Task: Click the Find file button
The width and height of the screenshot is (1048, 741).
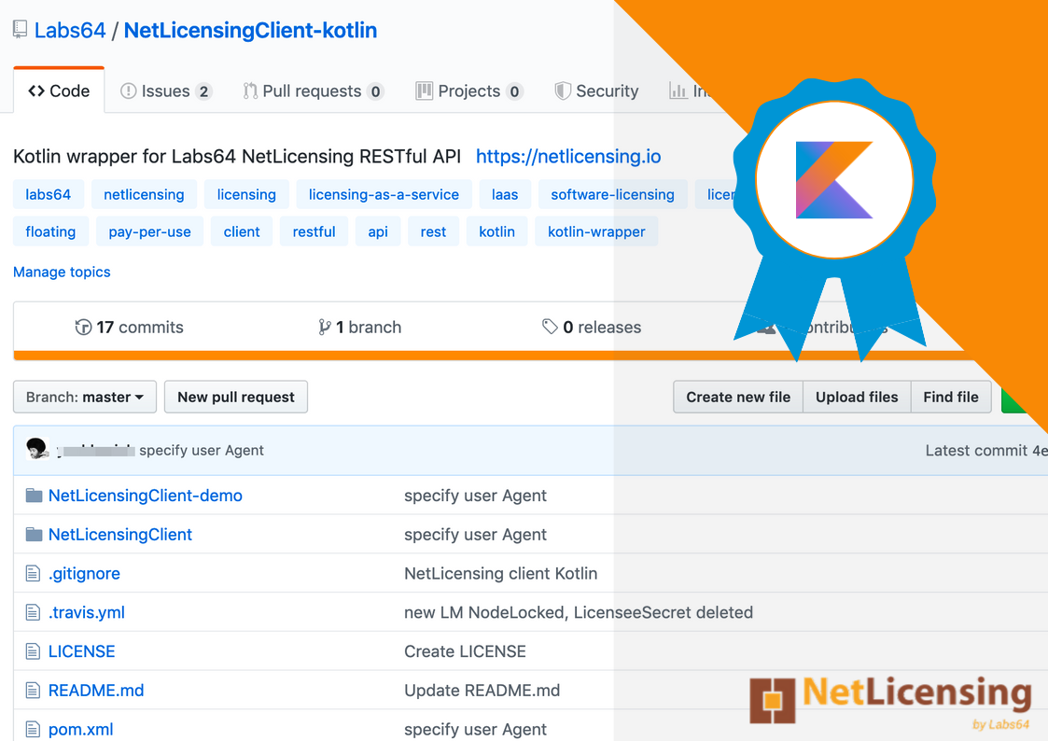Action: click(x=950, y=397)
